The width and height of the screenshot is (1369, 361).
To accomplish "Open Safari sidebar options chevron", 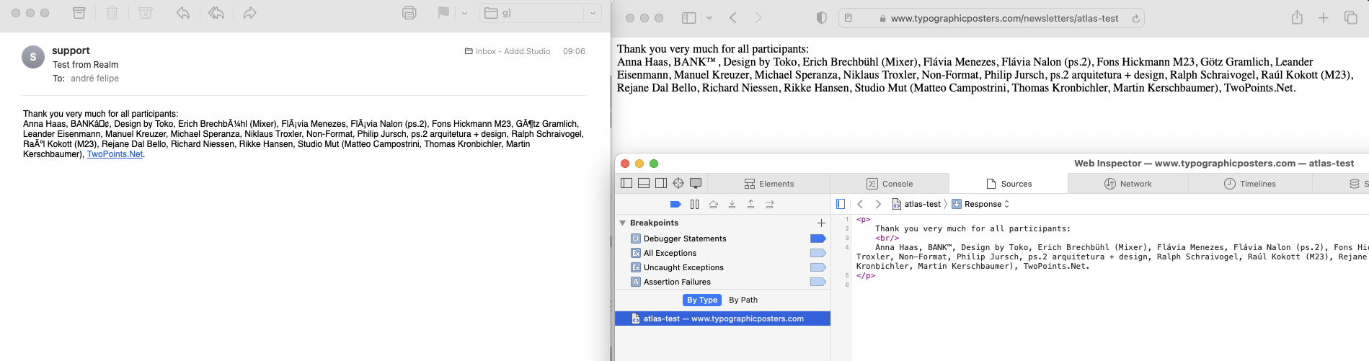I will coord(709,18).
